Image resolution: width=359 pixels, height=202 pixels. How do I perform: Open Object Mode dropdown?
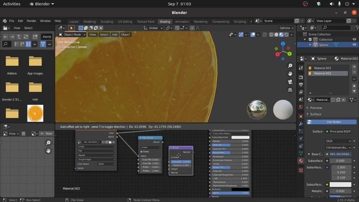coord(72,35)
